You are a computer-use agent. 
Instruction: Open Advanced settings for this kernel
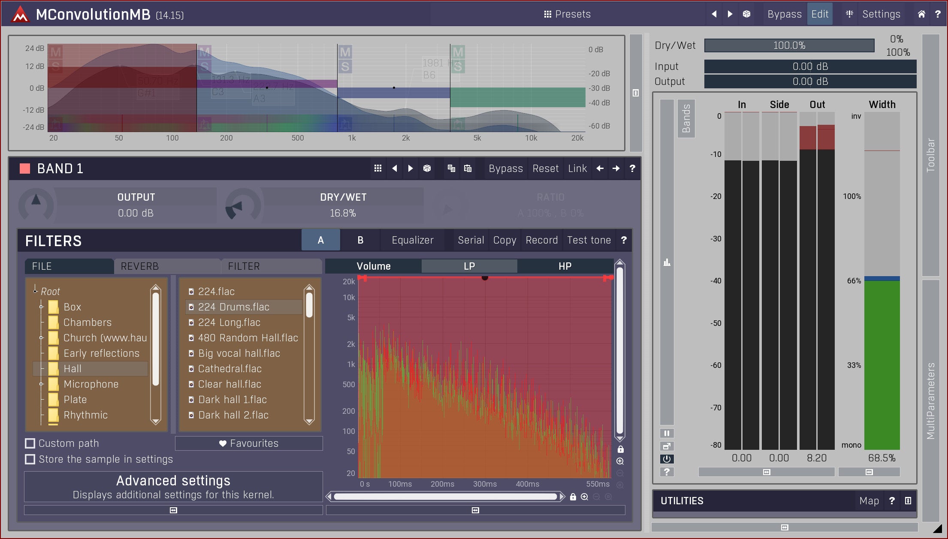[173, 487]
